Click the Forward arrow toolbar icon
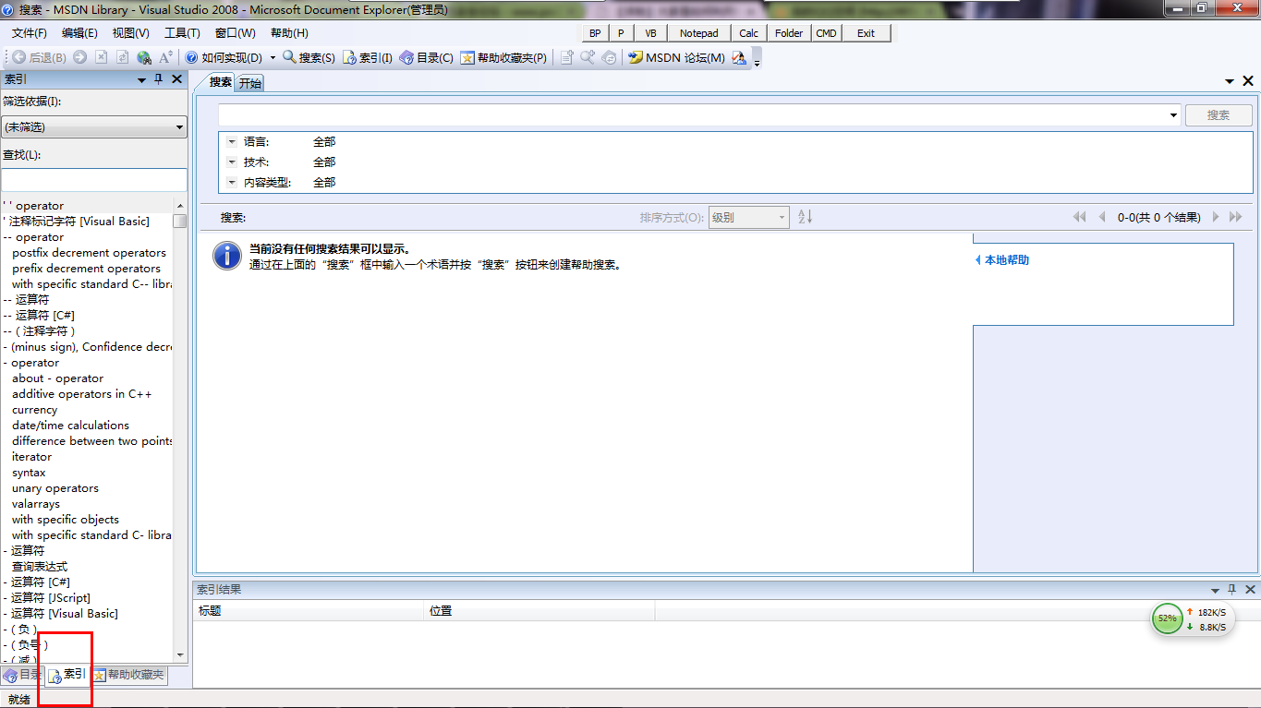The height and width of the screenshot is (708, 1261). coord(80,57)
